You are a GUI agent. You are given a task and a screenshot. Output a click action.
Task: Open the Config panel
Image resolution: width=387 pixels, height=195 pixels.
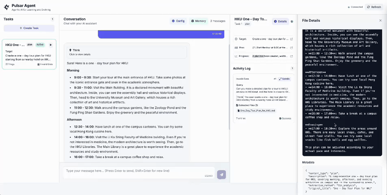tap(178, 21)
